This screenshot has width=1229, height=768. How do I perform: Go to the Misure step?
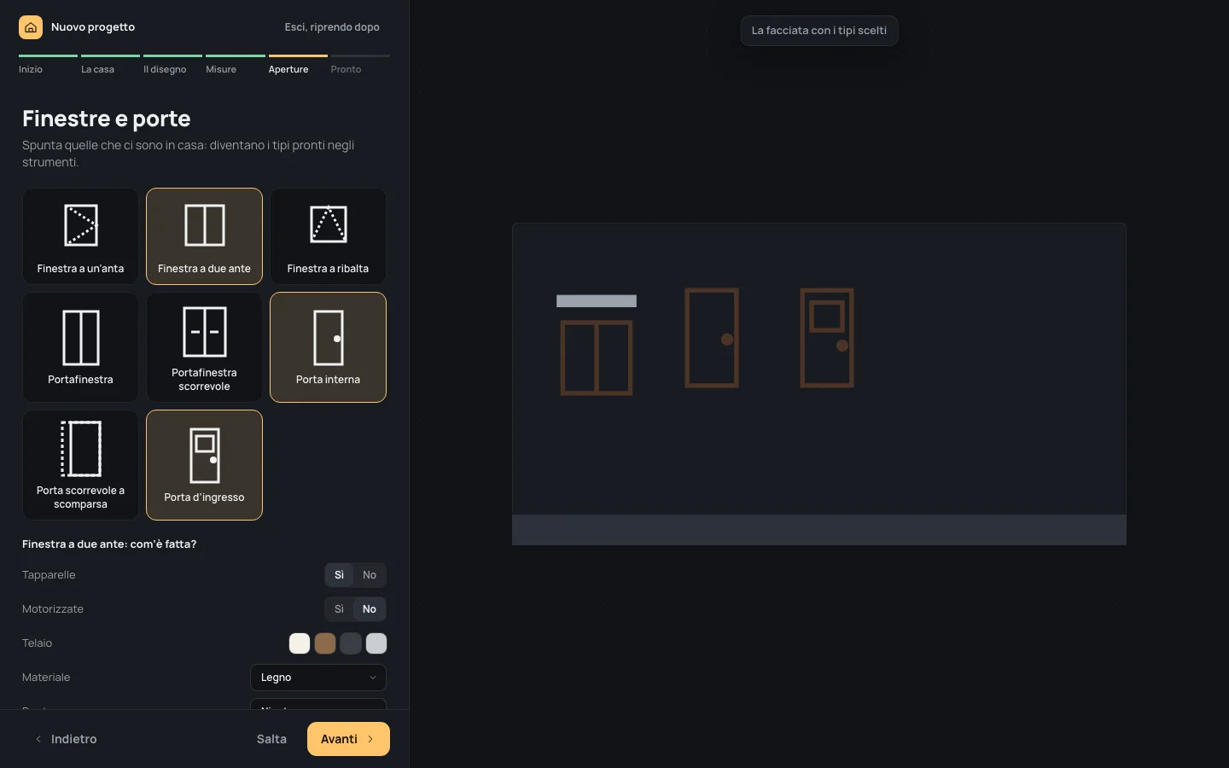[236, 65]
